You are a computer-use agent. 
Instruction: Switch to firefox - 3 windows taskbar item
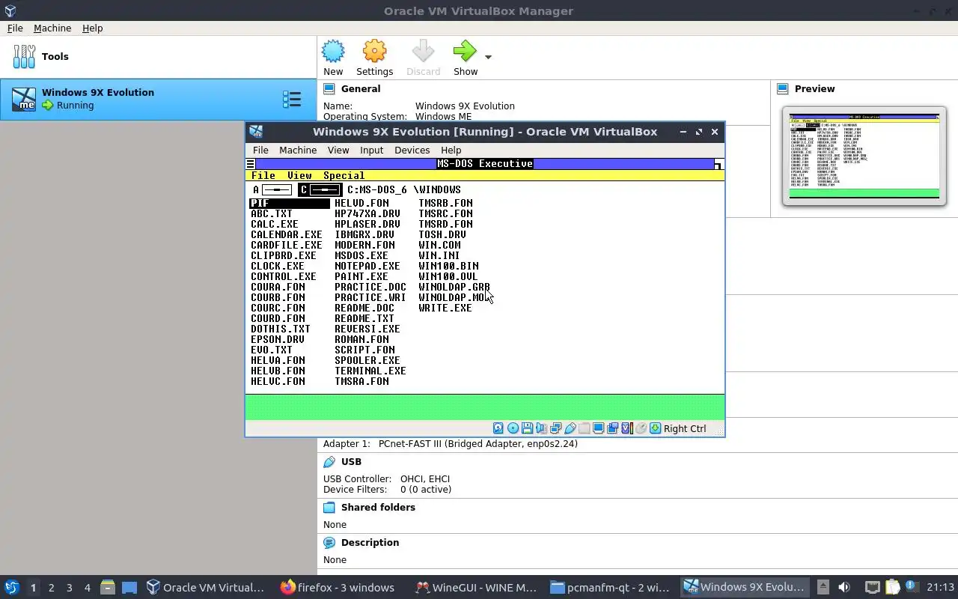click(x=338, y=588)
